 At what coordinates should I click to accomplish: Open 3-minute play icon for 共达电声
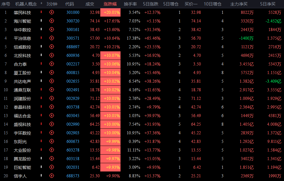(52, 81)
